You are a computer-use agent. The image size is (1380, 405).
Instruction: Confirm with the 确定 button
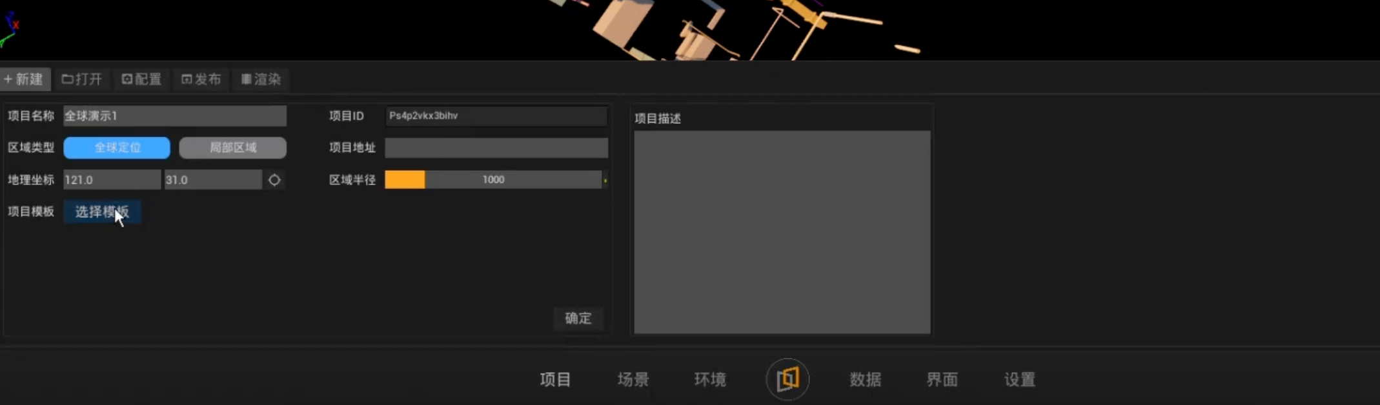click(578, 318)
